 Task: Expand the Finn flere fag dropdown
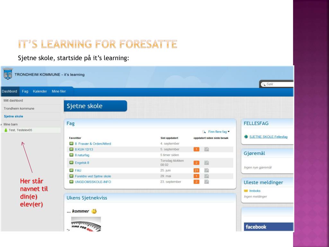[219, 132]
